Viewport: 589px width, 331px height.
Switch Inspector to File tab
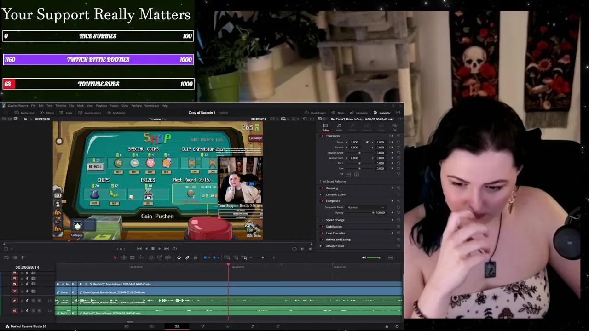click(394, 127)
